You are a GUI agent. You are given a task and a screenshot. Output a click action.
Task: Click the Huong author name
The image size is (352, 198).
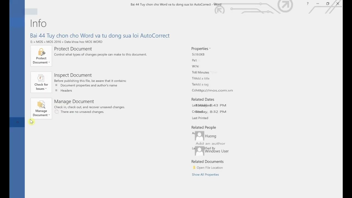(210, 136)
